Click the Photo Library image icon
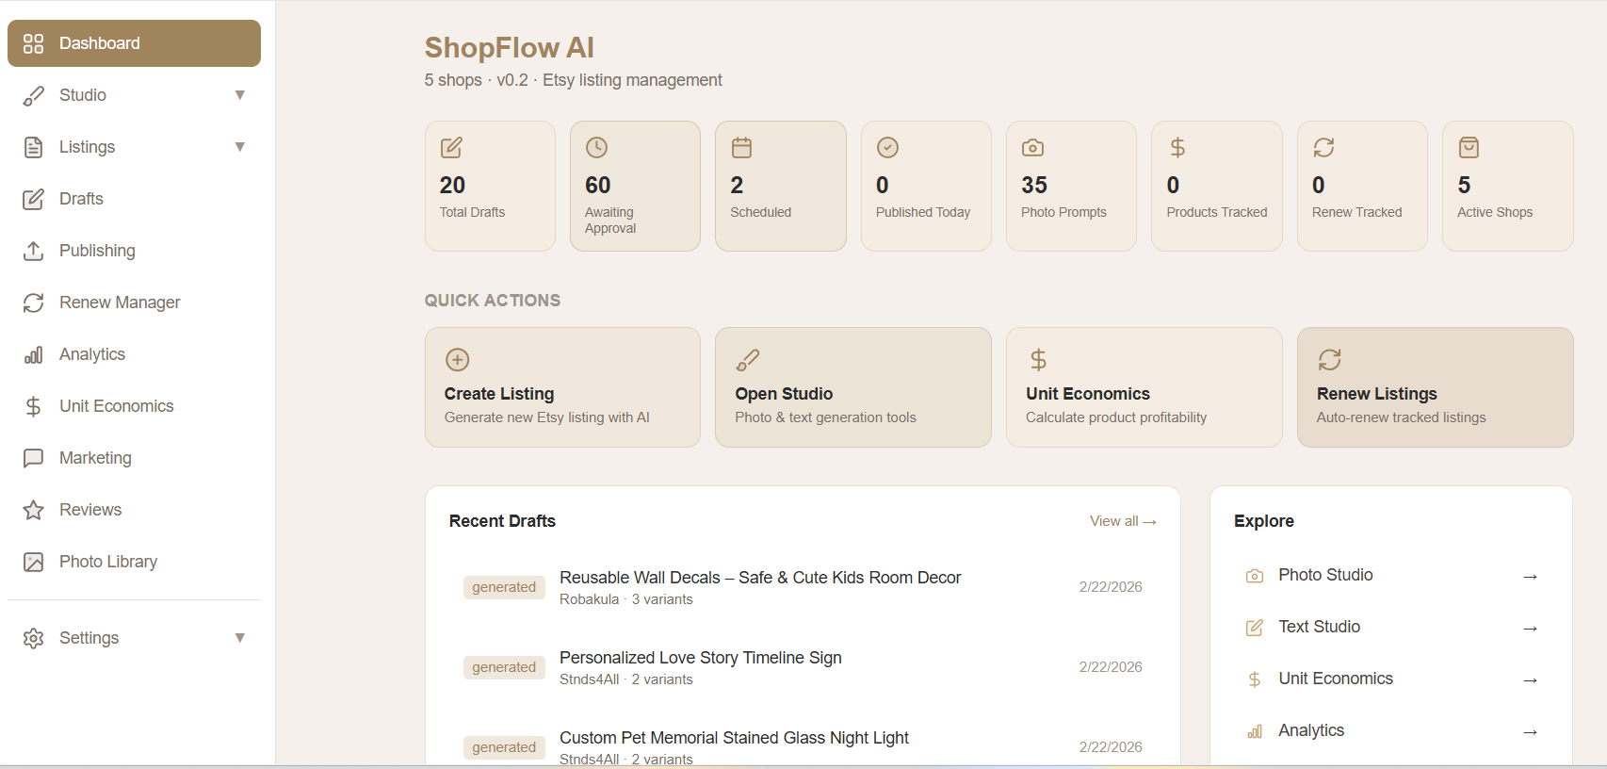Viewport: 1607px width, 769px height. click(33, 562)
